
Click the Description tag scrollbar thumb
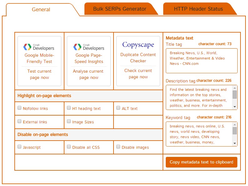point(235,95)
